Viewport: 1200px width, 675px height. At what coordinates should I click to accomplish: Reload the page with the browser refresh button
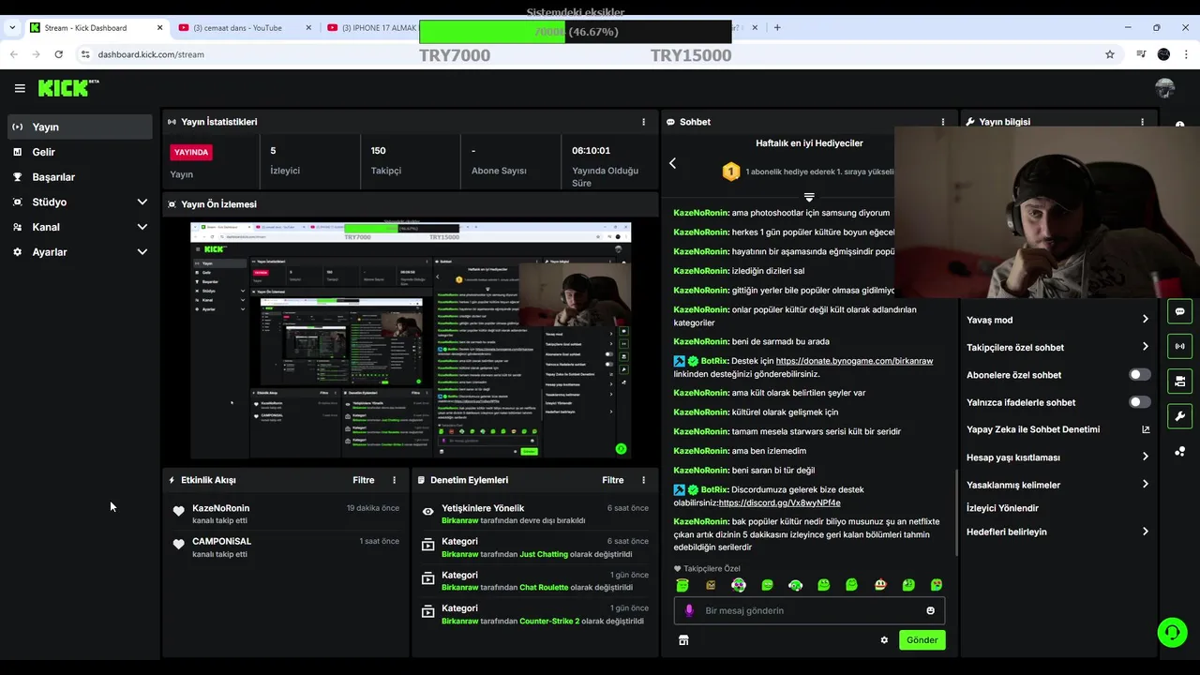[58, 54]
